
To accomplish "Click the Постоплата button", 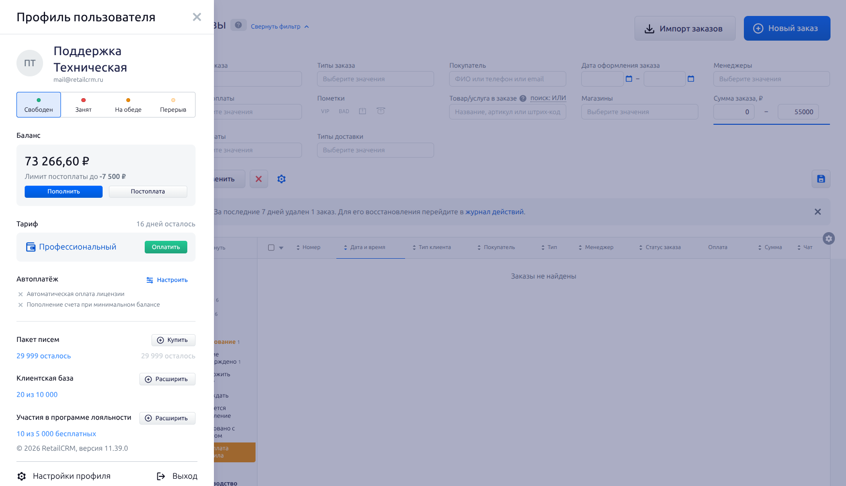I will (148, 191).
